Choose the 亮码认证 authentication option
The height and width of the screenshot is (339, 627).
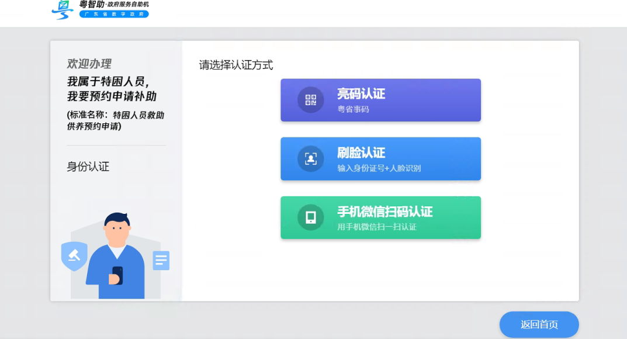point(380,99)
